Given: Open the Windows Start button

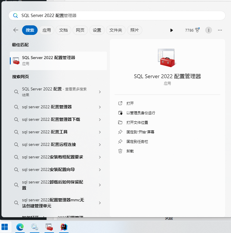Looking at the screenshot, I should 4,227.
